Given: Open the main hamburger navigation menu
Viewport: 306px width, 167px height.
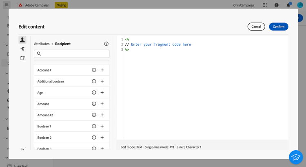Looking at the screenshot, I should click(x=7, y=5).
